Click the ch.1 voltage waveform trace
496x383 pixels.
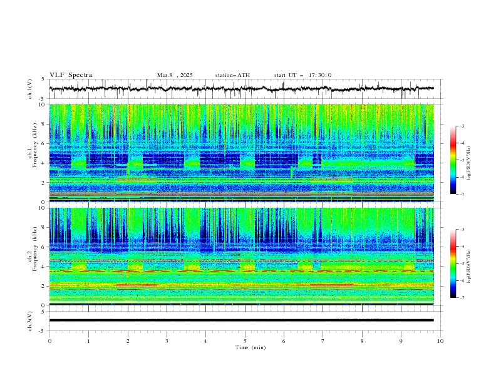pos(242,89)
